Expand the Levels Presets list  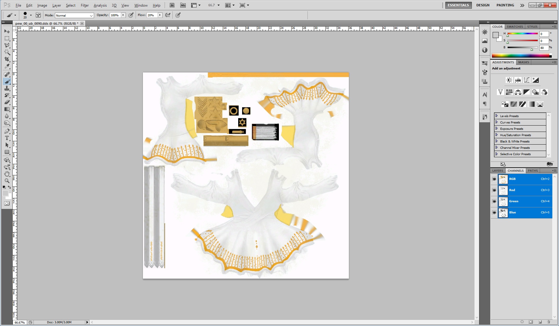pyautogui.click(x=497, y=116)
